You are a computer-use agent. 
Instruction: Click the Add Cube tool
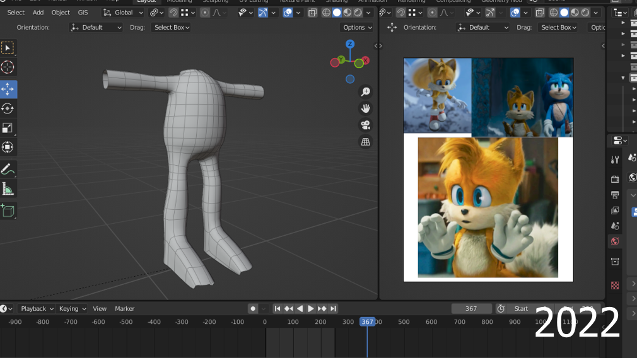click(x=8, y=211)
